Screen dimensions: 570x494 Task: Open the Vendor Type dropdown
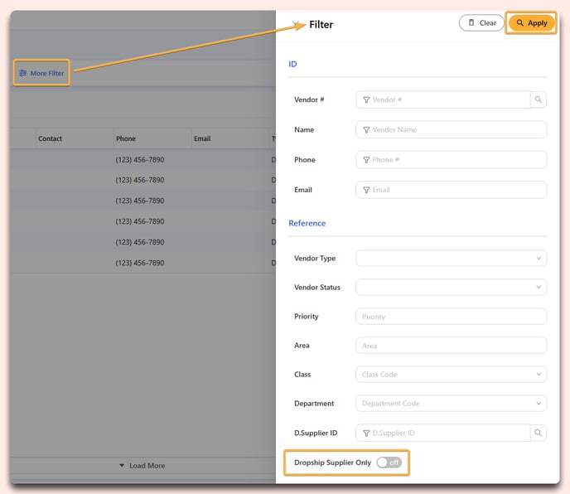click(451, 259)
